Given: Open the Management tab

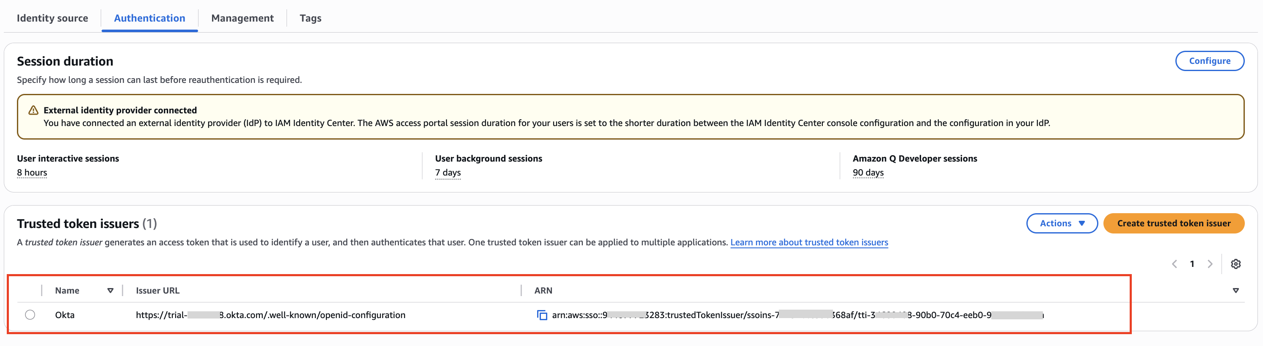Looking at the screenshot, I should (242, 18).
